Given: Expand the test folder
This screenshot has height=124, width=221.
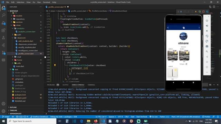Looking at the screenshot, I should click(x=10, y=70).
